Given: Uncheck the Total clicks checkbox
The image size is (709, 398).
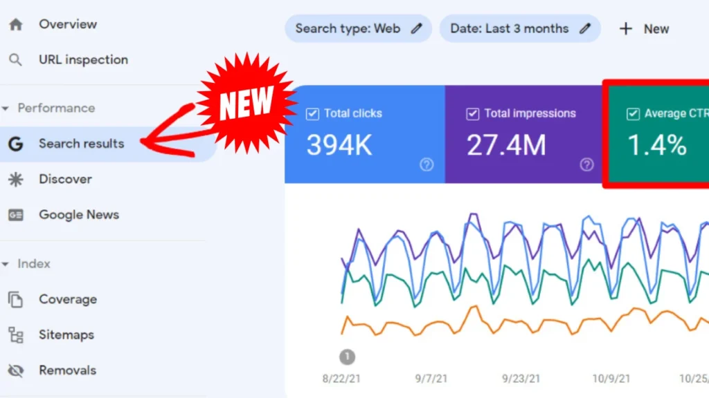Looking at the screenshot, I should pyautogui.click(x=312, y=114).
